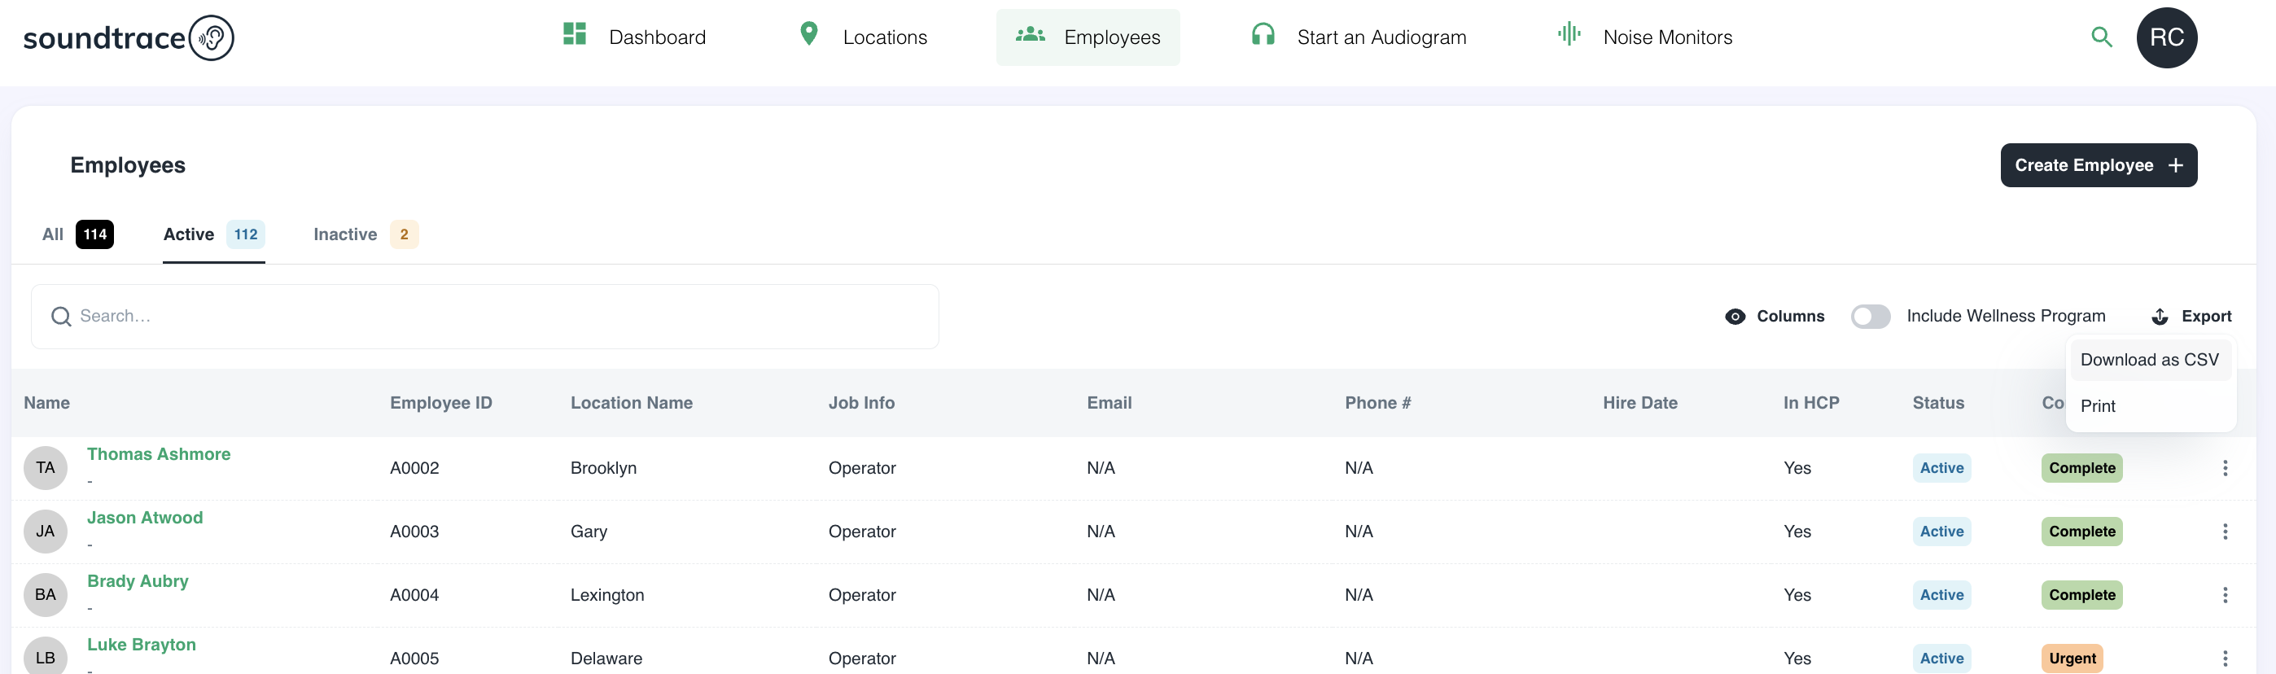Click the plus icon in Create Employee
Screen dimensions: 2276x674
[2175, 166]
